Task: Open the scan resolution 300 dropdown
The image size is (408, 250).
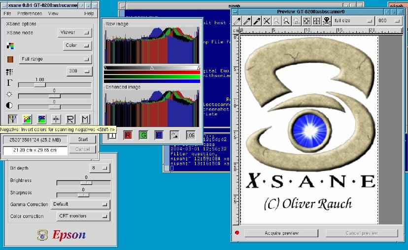Action: tap(79, 71)
